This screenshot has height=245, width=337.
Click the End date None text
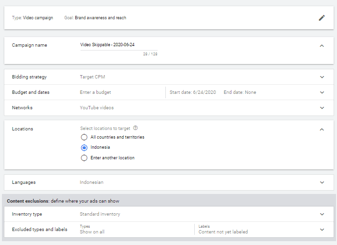(x=240, y=92)
